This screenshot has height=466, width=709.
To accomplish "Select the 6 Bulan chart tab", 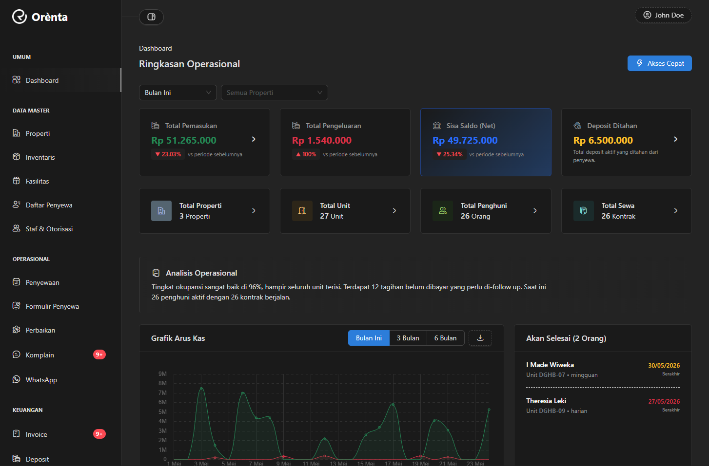I will [446, 338].
